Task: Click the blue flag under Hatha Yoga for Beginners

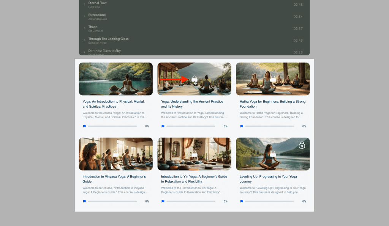Action: point(241,126)
